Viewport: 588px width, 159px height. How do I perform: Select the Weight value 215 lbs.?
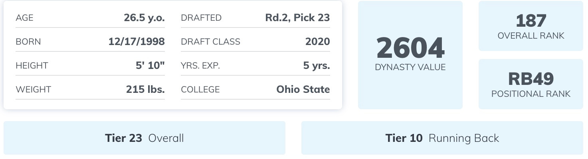click(x=145, y=90)
